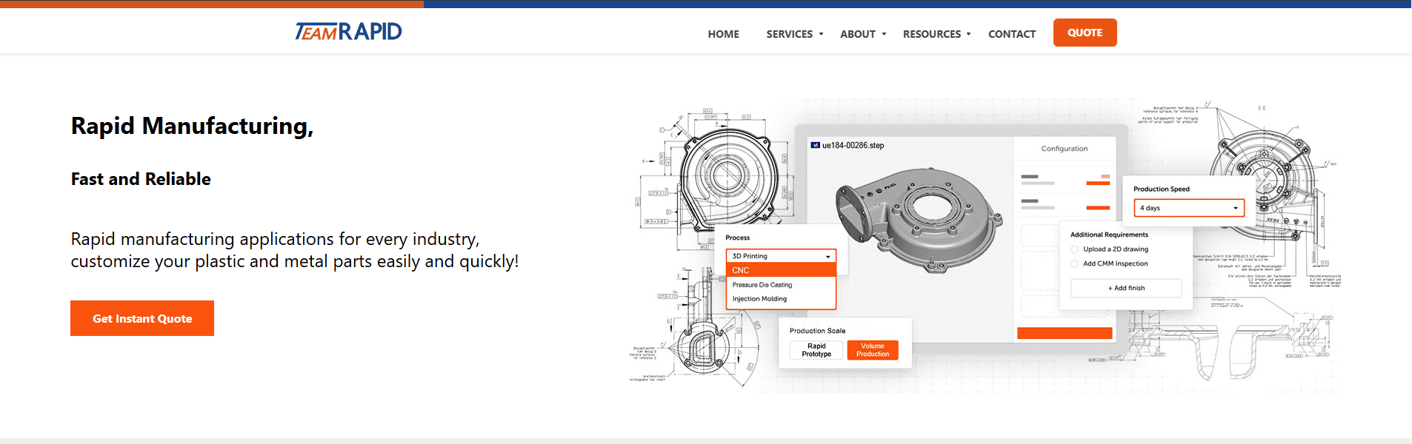This screenshot has width=1412, height=444.
Task: Expand the RESOURCES dropdown menu
Action: pos(936,34)
